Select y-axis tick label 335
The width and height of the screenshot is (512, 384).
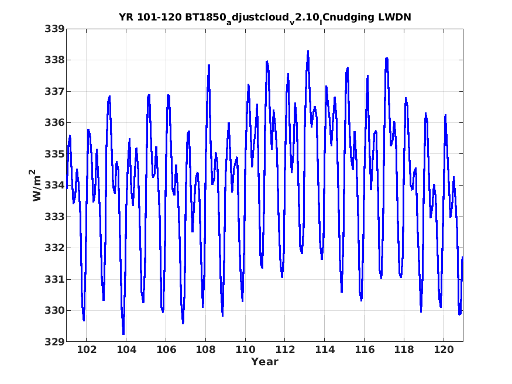(54, 154)
